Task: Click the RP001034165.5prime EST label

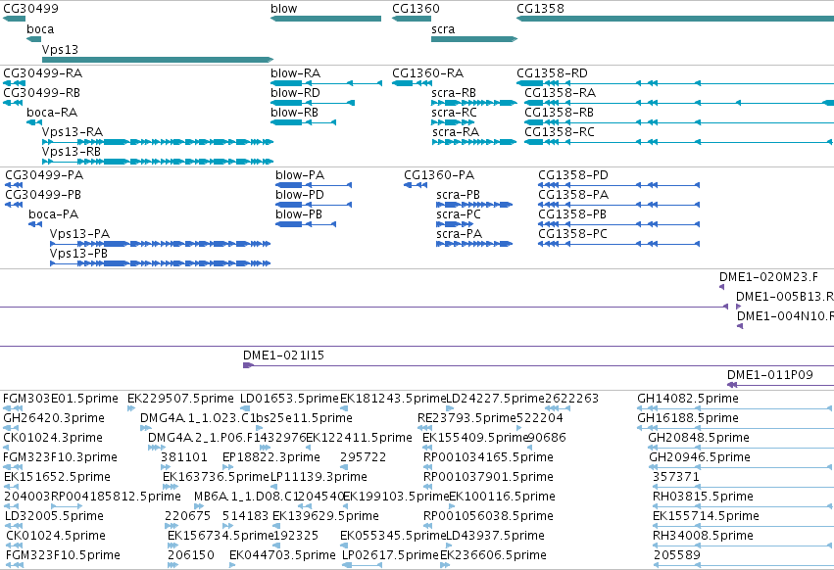Action: point(488,457)
